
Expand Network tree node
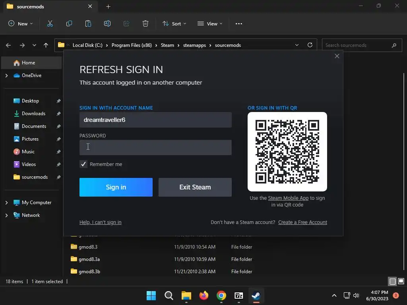point(6,215)
